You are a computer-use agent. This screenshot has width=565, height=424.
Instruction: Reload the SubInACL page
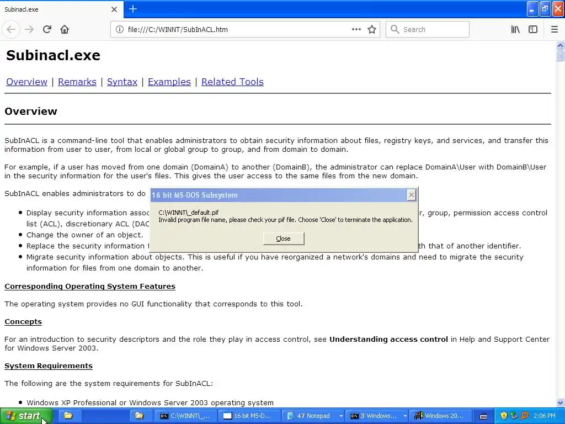tap(47, 29)
